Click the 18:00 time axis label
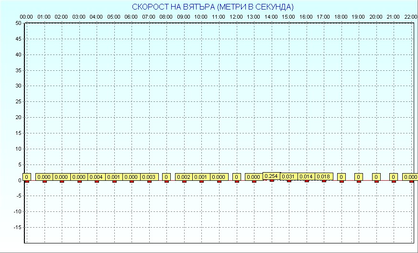418x253 pixels. 341,17
